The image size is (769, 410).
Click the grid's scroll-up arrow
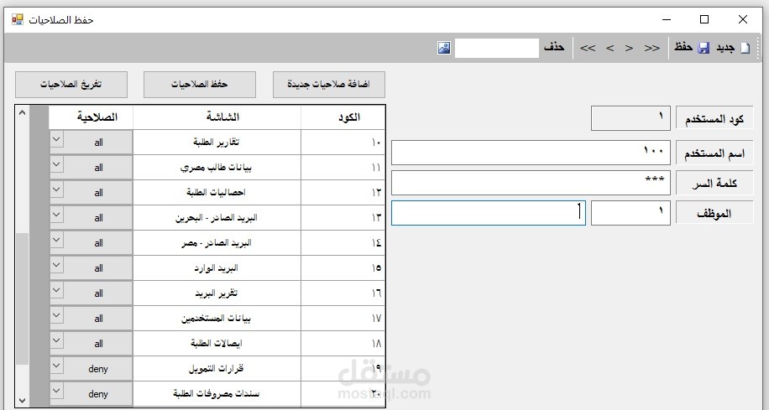(22, 113)
